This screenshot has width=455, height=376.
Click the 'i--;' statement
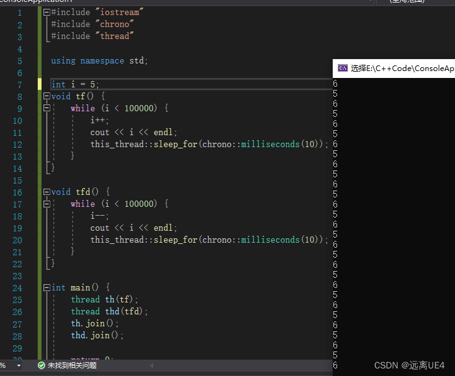(x=100, y=216)
